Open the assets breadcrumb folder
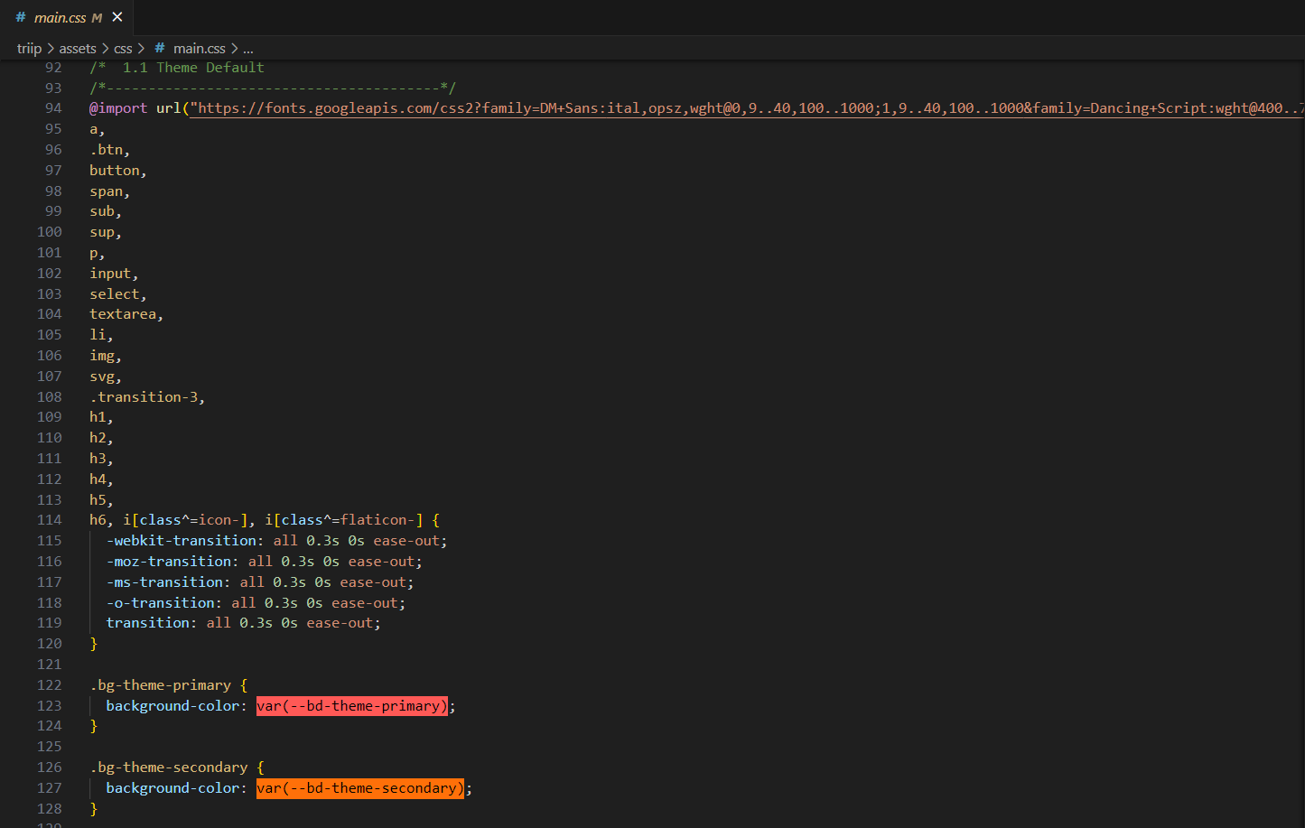Screen dimensions: 1305x828 [x=78, y=49]
